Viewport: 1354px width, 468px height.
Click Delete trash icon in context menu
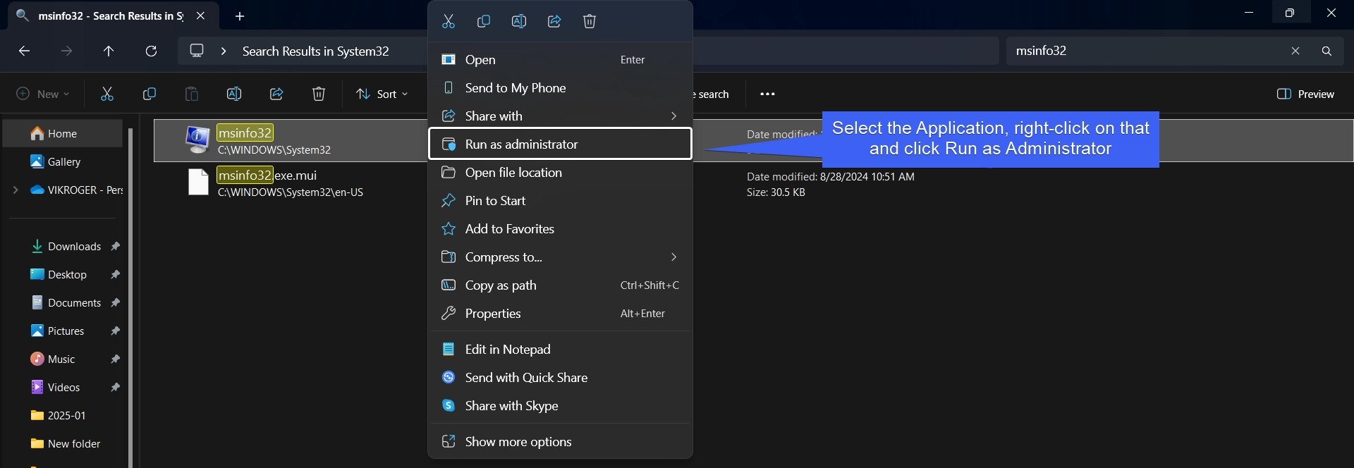pos(590,21)
